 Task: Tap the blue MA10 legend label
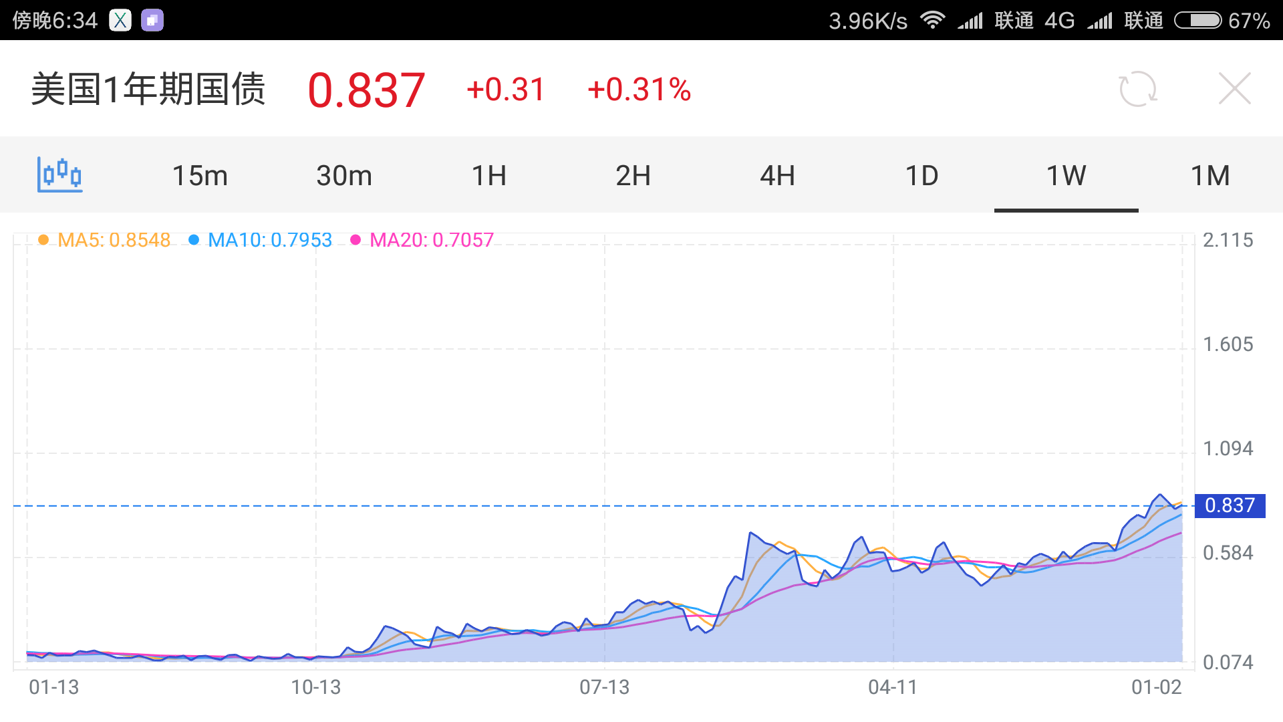point(269,240)
